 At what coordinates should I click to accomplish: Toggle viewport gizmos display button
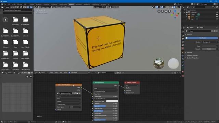coord(157,7)
